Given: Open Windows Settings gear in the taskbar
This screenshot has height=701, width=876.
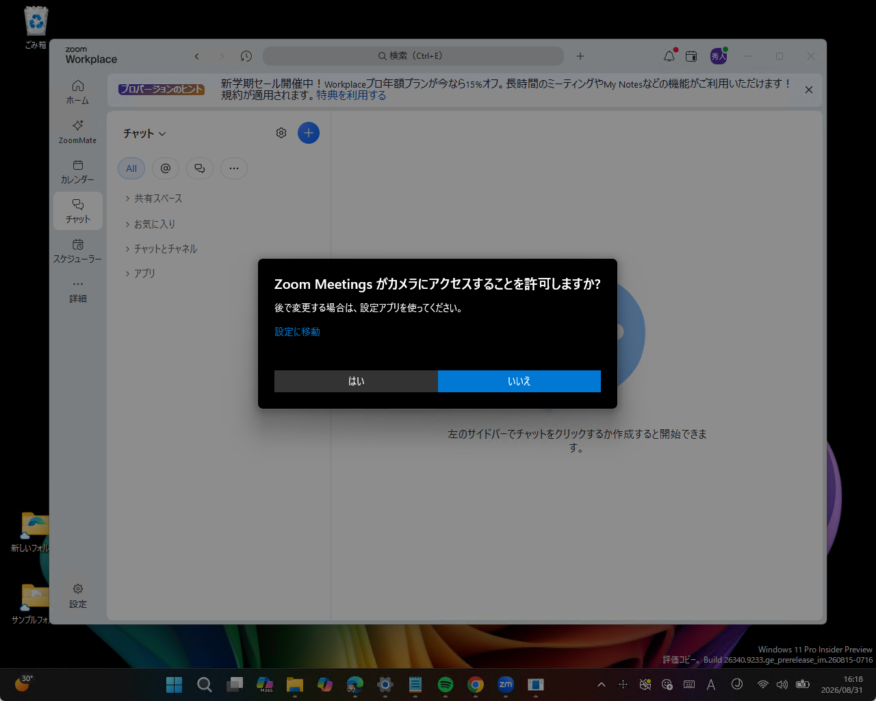Looking at the screenshot, I should click(385, 685).
